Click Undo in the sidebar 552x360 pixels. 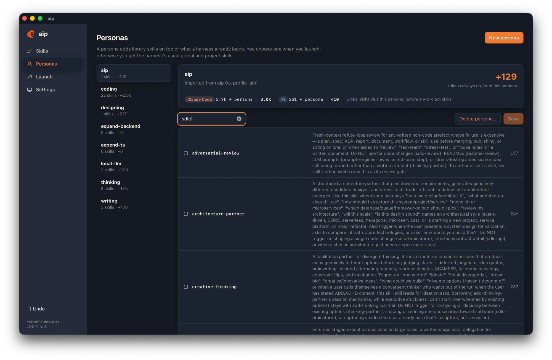point(36,309)
